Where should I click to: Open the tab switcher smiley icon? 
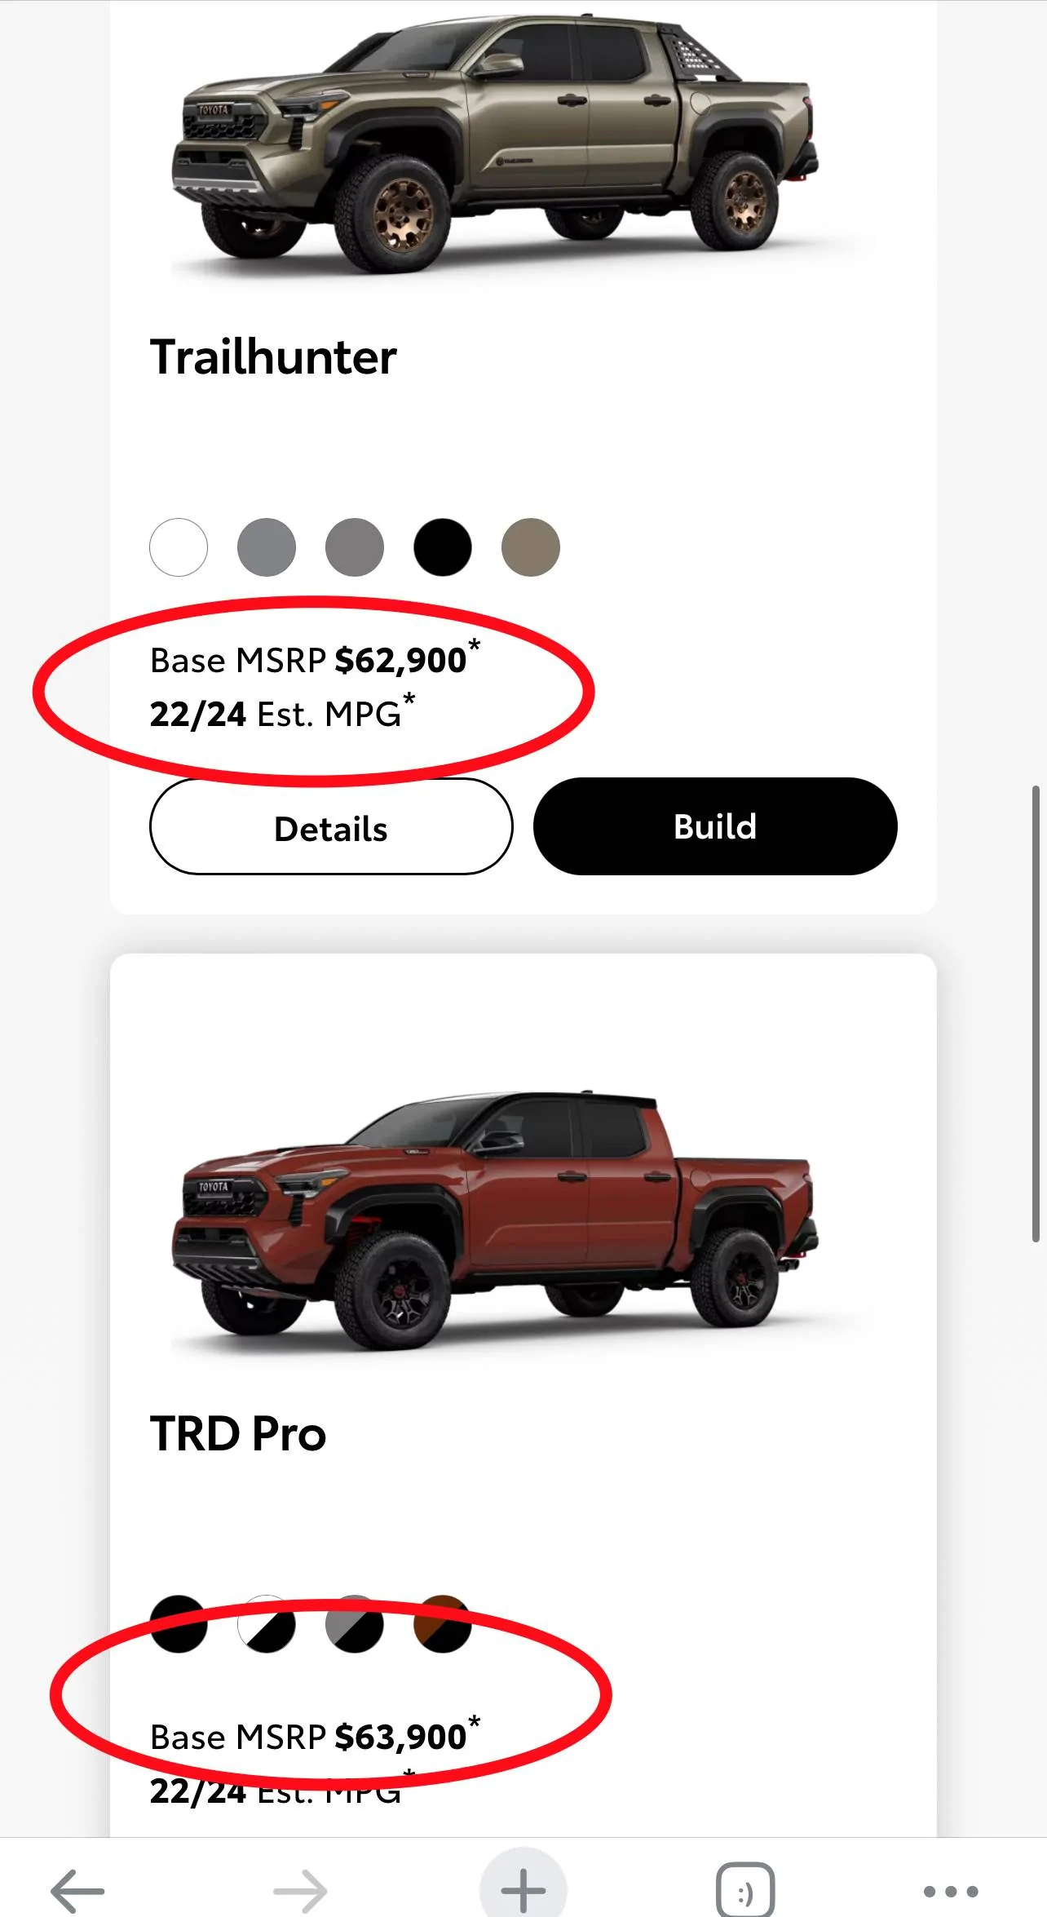(x=744, y=1889)
